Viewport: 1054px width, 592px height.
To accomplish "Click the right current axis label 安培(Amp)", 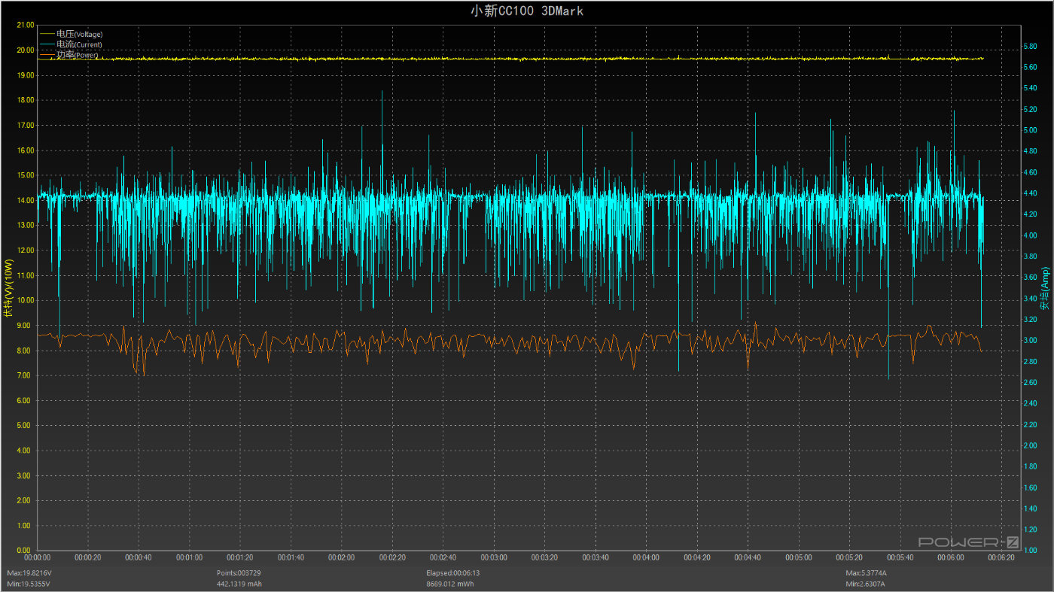I will point(1045,288).
